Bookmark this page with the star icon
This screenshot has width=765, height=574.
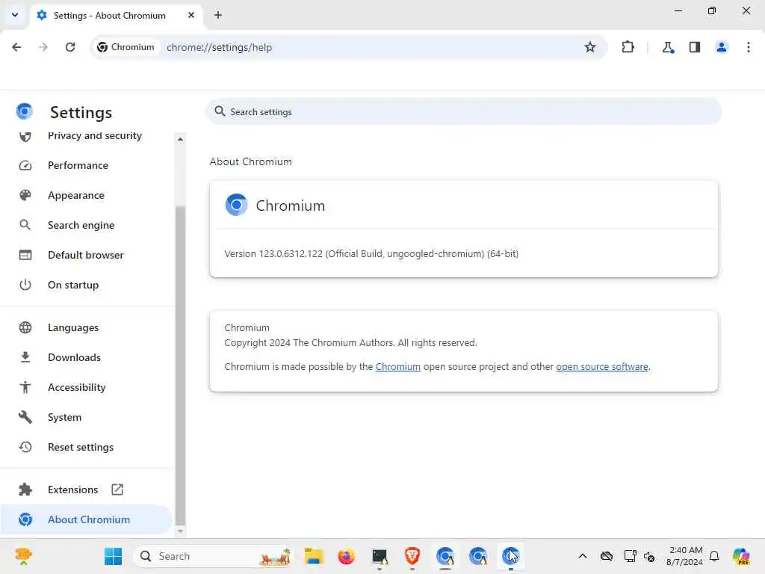[x=590, y=47]
